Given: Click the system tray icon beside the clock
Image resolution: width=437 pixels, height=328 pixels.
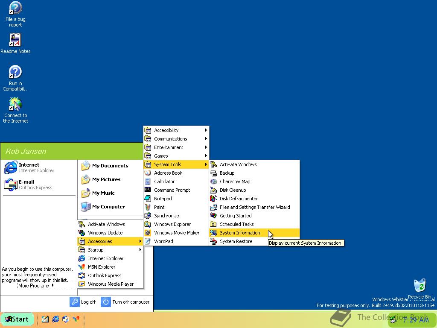Looking at the screenshot, I should (393, 320).
